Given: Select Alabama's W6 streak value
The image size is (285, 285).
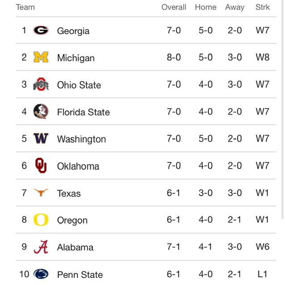Looking at the screenshot, I should pyautogui.click(x=263, y=247).
